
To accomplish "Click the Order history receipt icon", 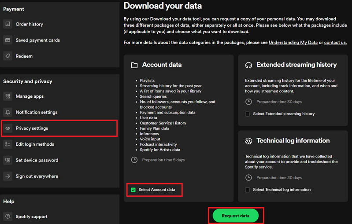I will tap(7, 24).
